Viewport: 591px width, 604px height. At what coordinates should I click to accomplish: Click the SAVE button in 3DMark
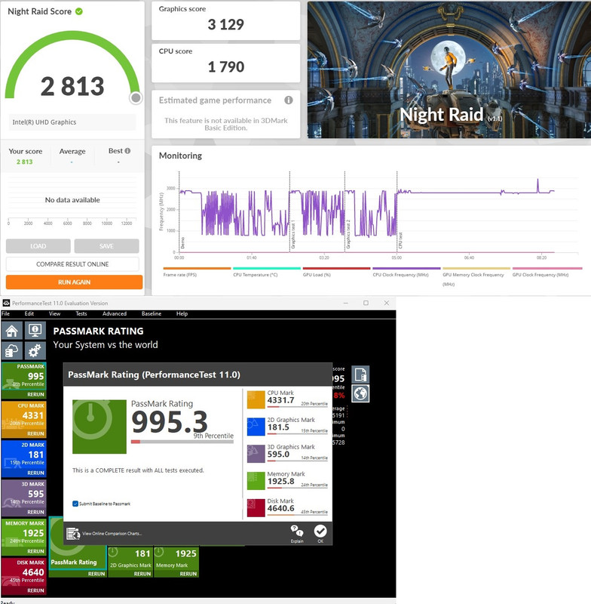(106, 246)
